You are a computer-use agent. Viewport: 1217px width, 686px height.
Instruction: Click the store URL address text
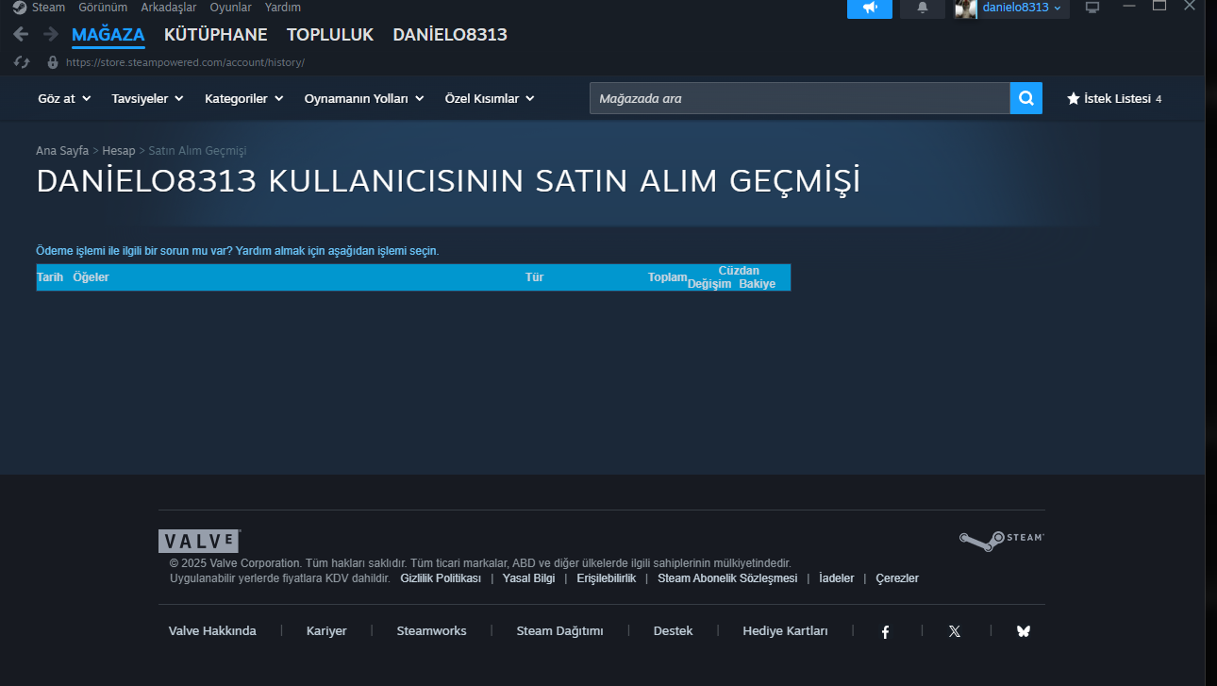(185, 63)
